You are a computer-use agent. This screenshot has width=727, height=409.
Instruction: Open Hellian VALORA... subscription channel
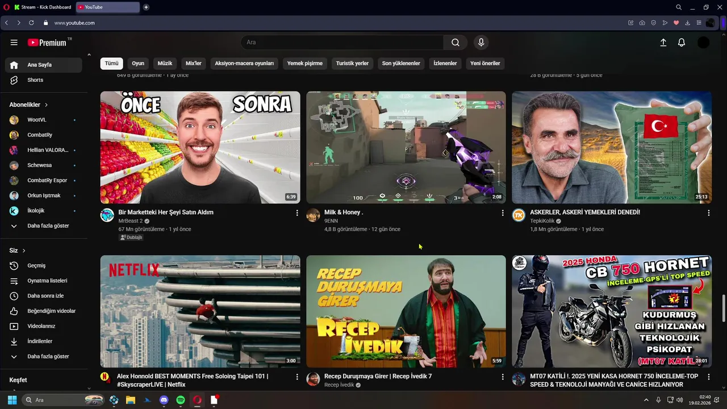coord(43,150)
